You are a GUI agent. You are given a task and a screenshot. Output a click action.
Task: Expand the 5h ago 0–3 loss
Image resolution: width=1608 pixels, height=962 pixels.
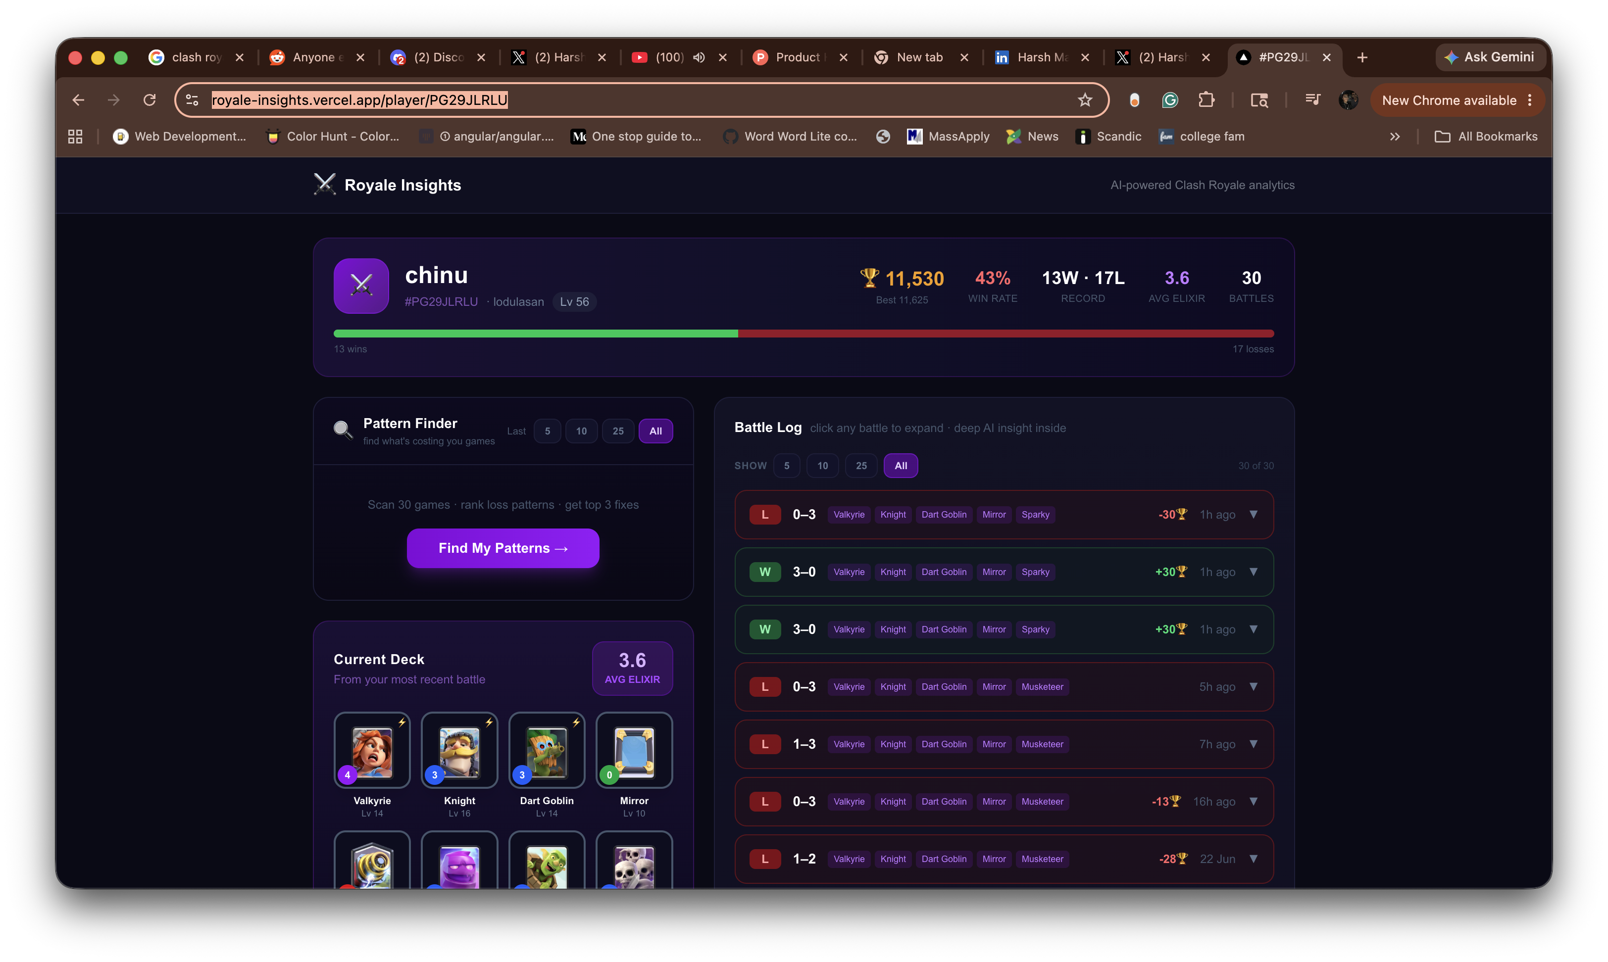1004,686
